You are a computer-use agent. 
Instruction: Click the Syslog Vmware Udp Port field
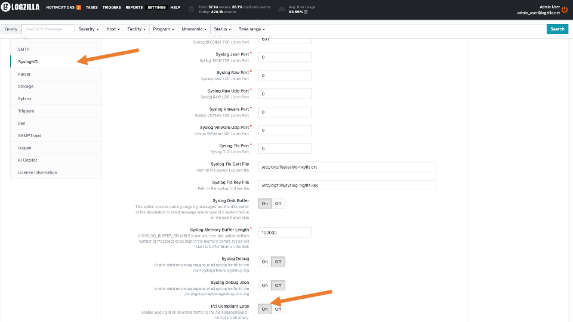(x=285, y=131)
